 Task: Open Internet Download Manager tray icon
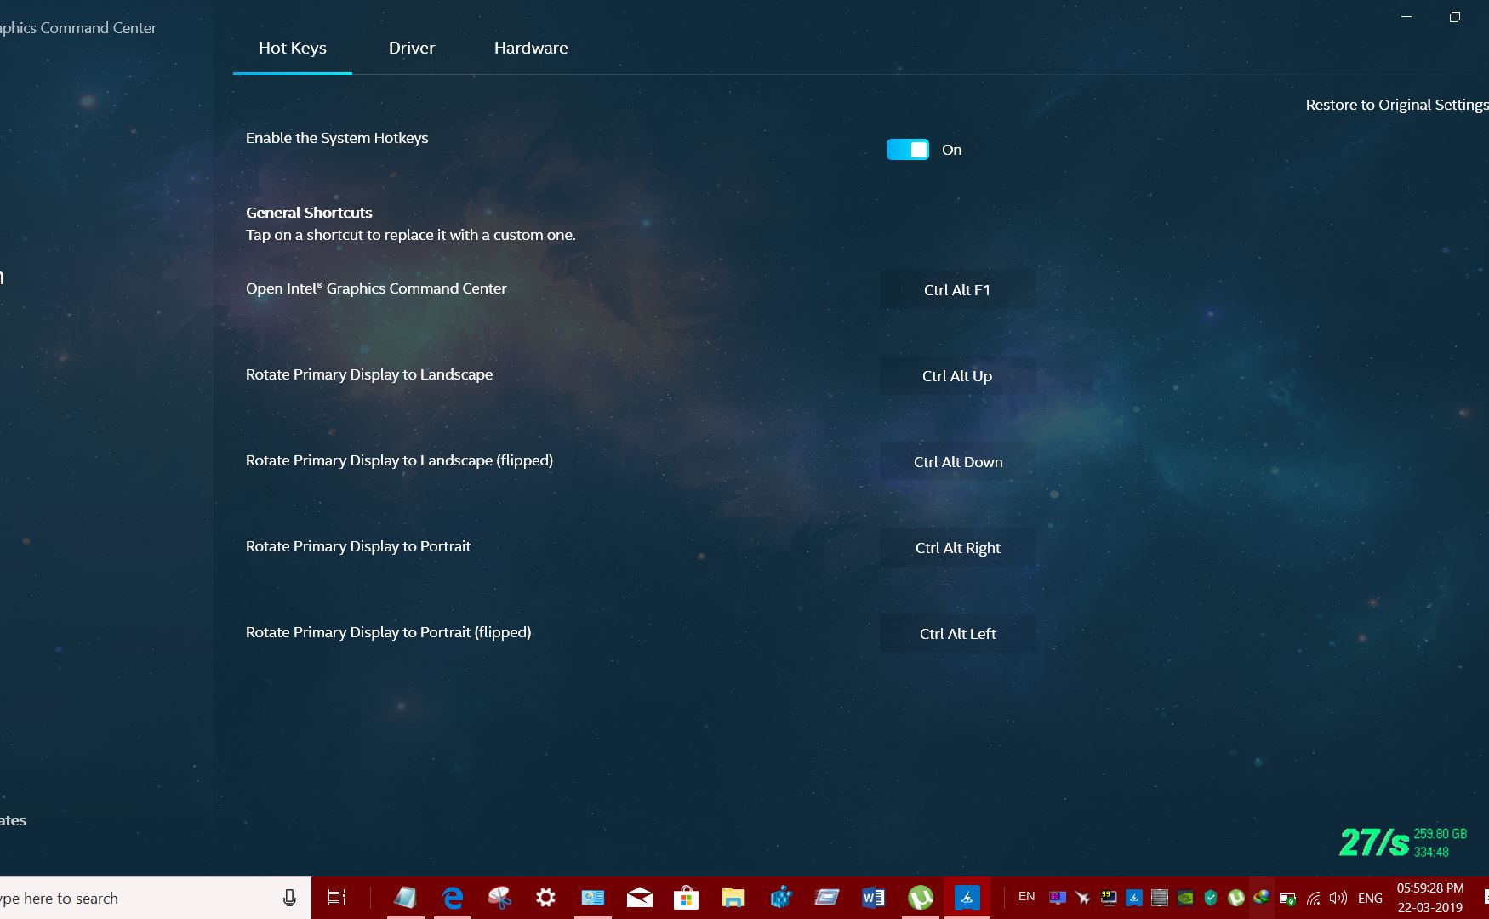pos(1262,898)
